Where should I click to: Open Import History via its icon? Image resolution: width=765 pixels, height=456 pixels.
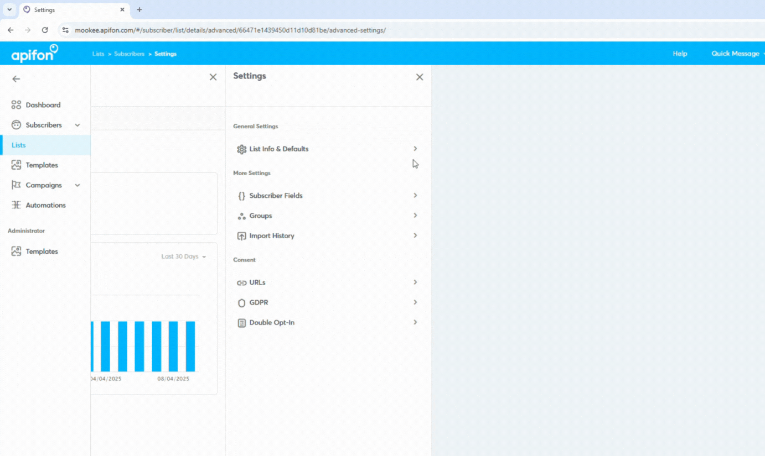click(x=241, y=235)
